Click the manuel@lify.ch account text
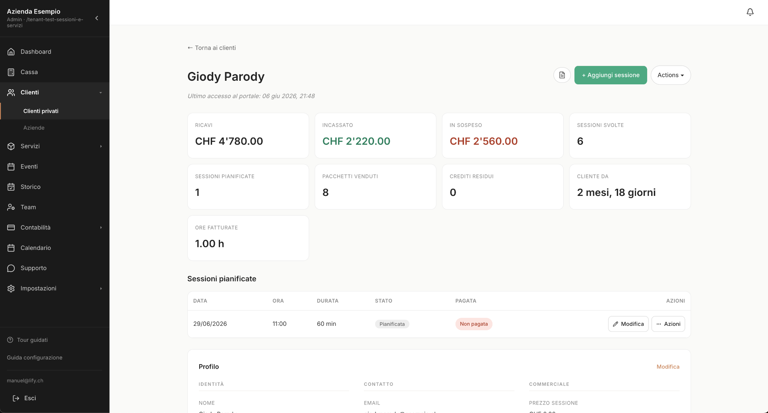The image size is (768, 413). click(x=25, y=381)
